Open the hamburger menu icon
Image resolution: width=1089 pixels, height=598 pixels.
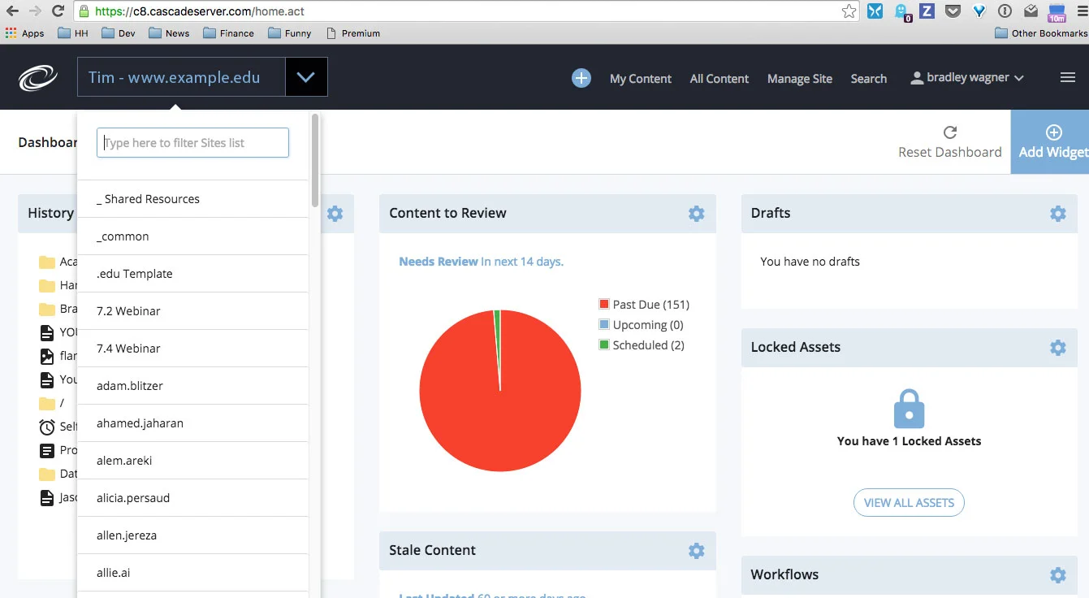pyautogui.click(x=1068, y=78)
